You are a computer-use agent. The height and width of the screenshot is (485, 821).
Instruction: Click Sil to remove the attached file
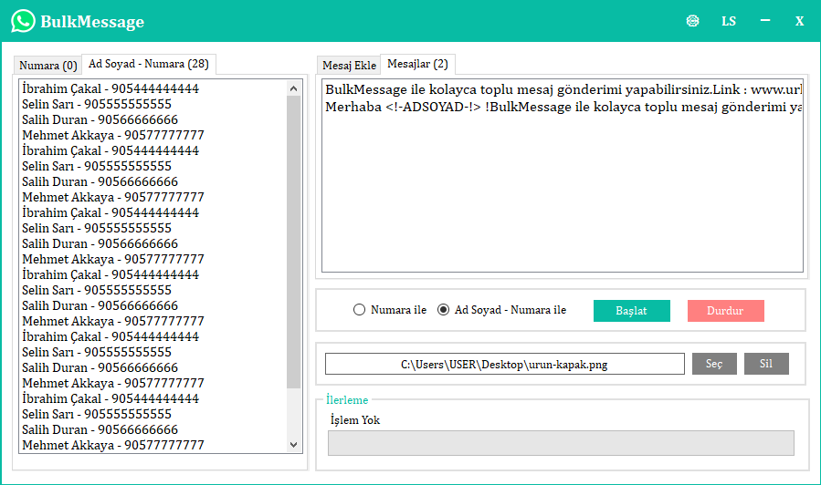(x=766, y=364)
